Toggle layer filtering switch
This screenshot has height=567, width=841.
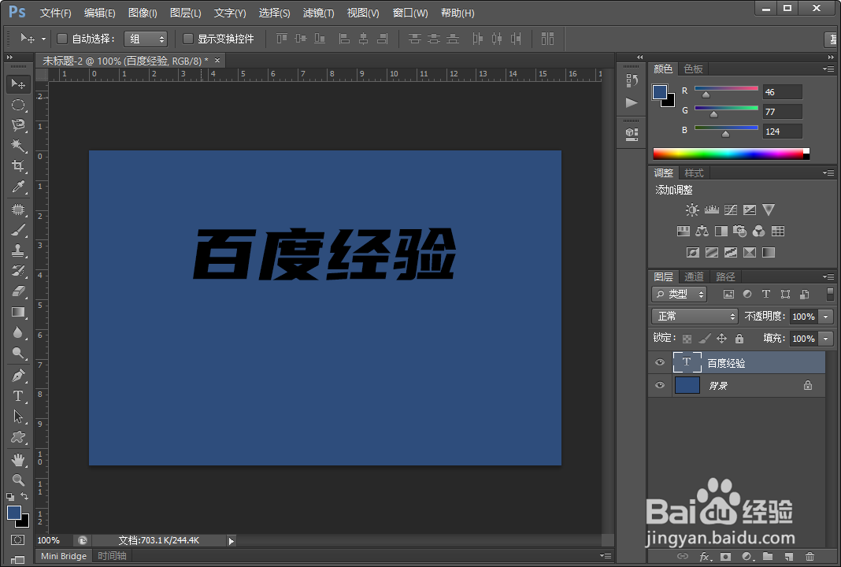830,294
